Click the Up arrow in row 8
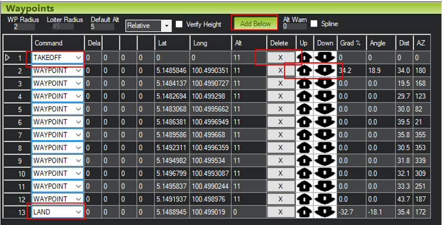The width and height of the screenshot is (442, 225). 304,148
